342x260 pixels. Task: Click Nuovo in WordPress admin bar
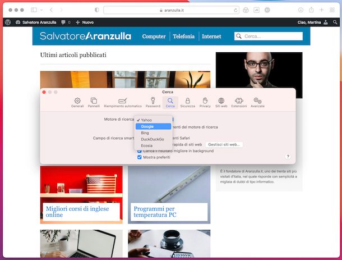[x=85, y=22]
